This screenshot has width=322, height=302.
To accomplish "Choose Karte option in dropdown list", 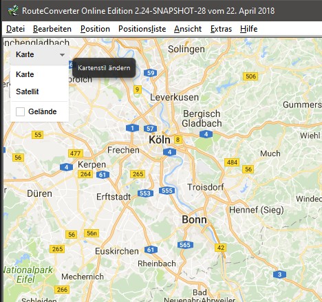I will tap(25, 74).
